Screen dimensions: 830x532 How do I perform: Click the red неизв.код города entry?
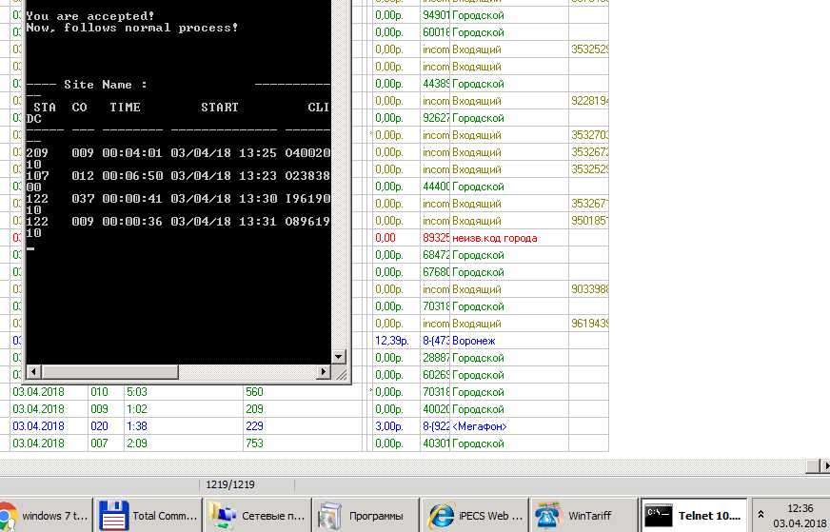tap(494, 238)
